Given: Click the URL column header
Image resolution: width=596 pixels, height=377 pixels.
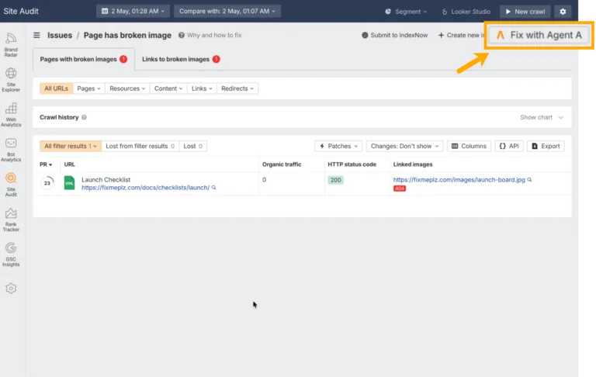Looking at the screenshot, I should tap(70, 164).
